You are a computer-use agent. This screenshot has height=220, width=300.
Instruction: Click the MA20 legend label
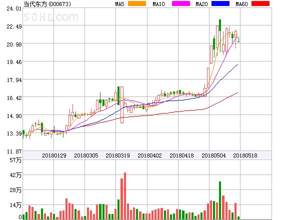pos(201,4)
